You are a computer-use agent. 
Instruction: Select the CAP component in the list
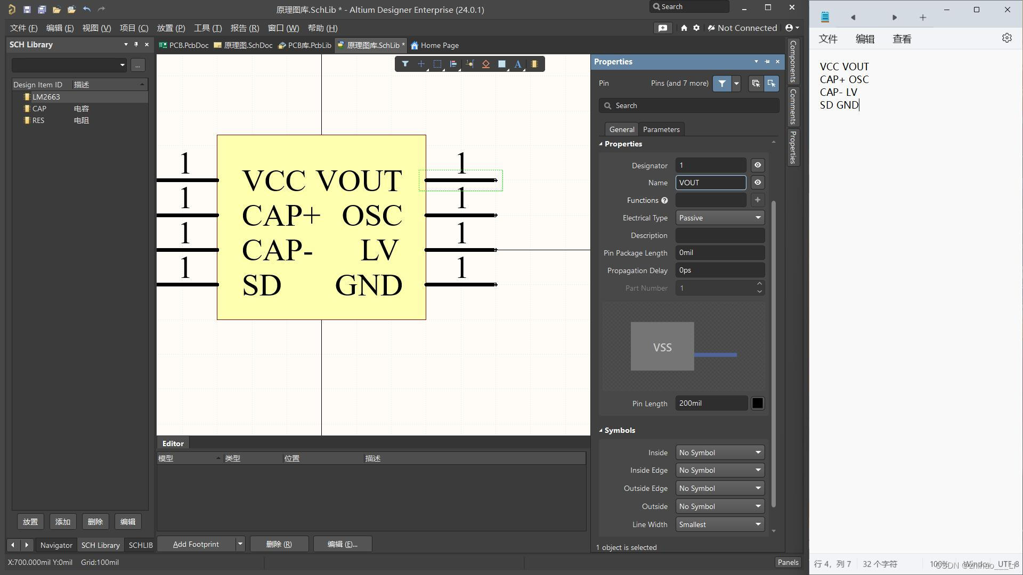click(39, 109)
